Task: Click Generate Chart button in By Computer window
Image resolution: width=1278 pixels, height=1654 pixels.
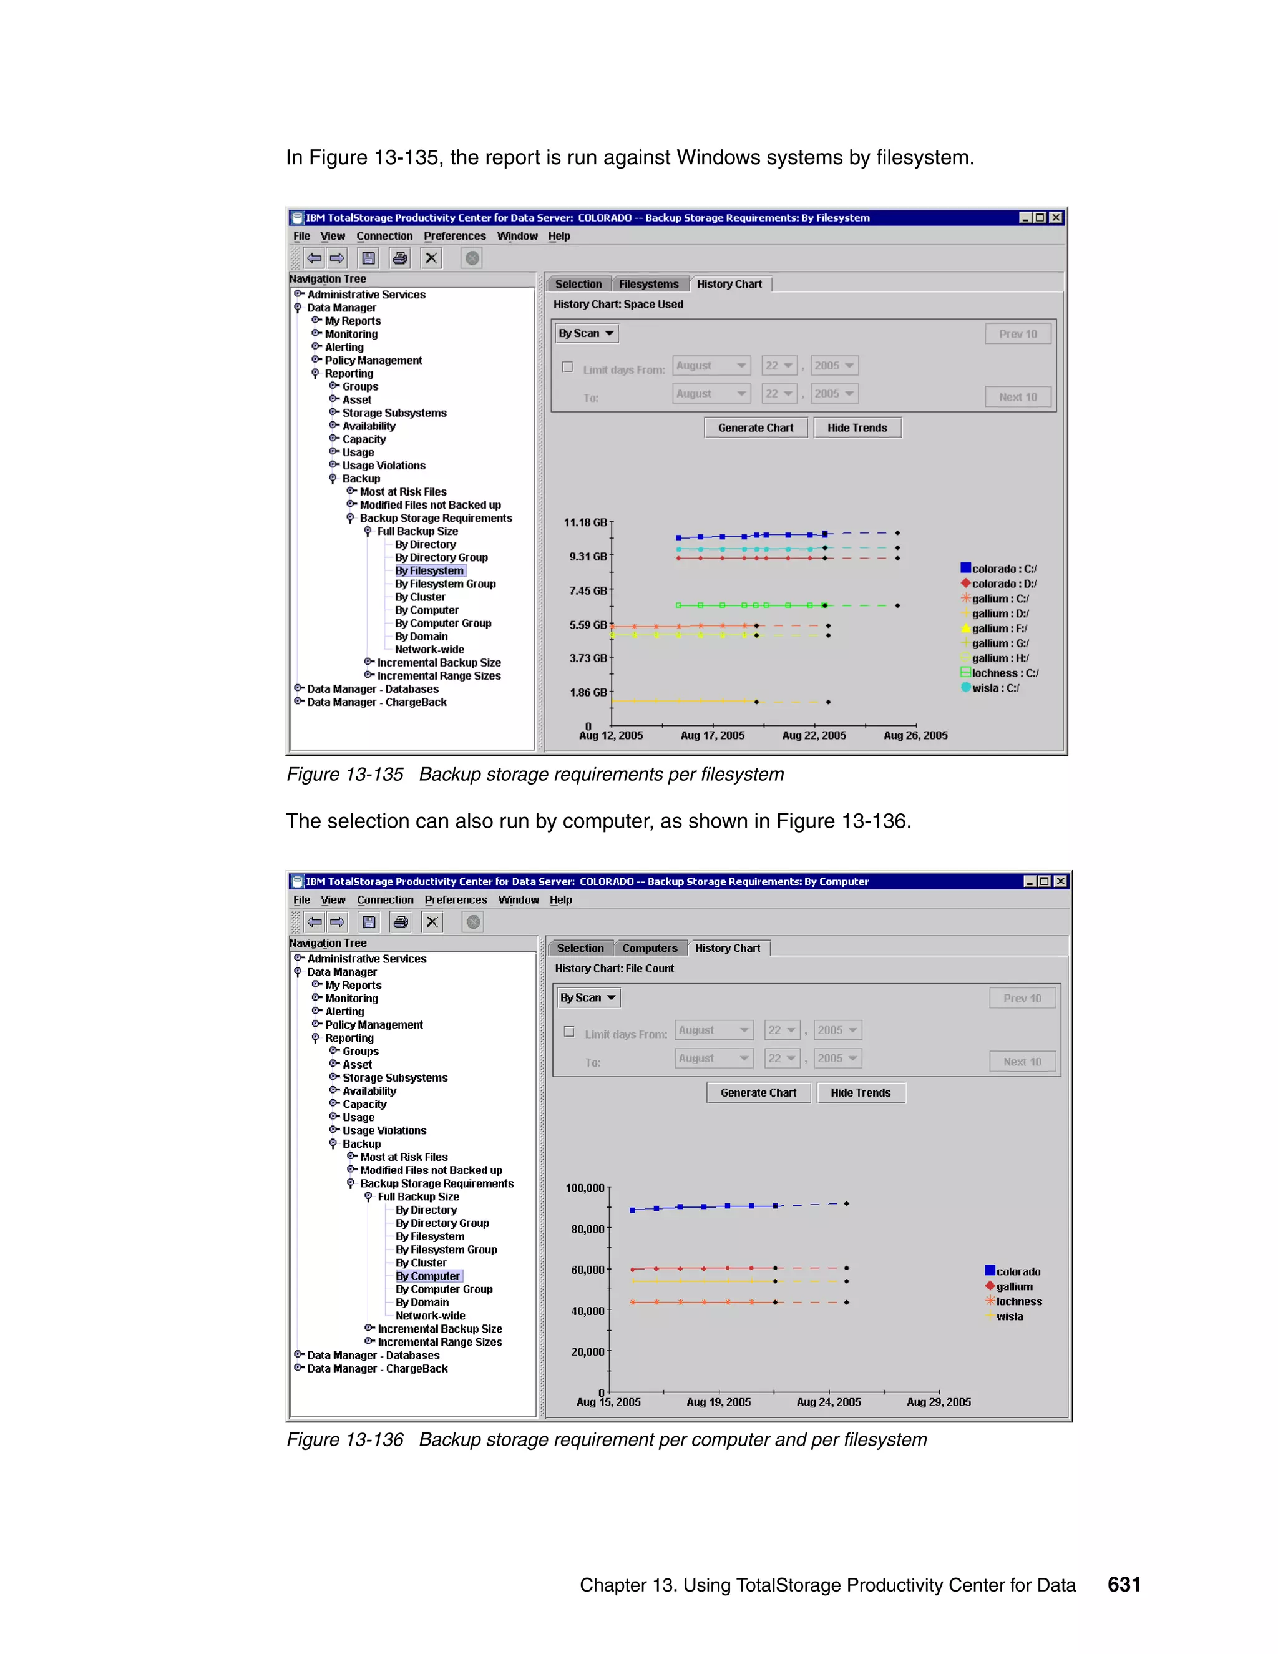Action: click(x=759, y=1093)
